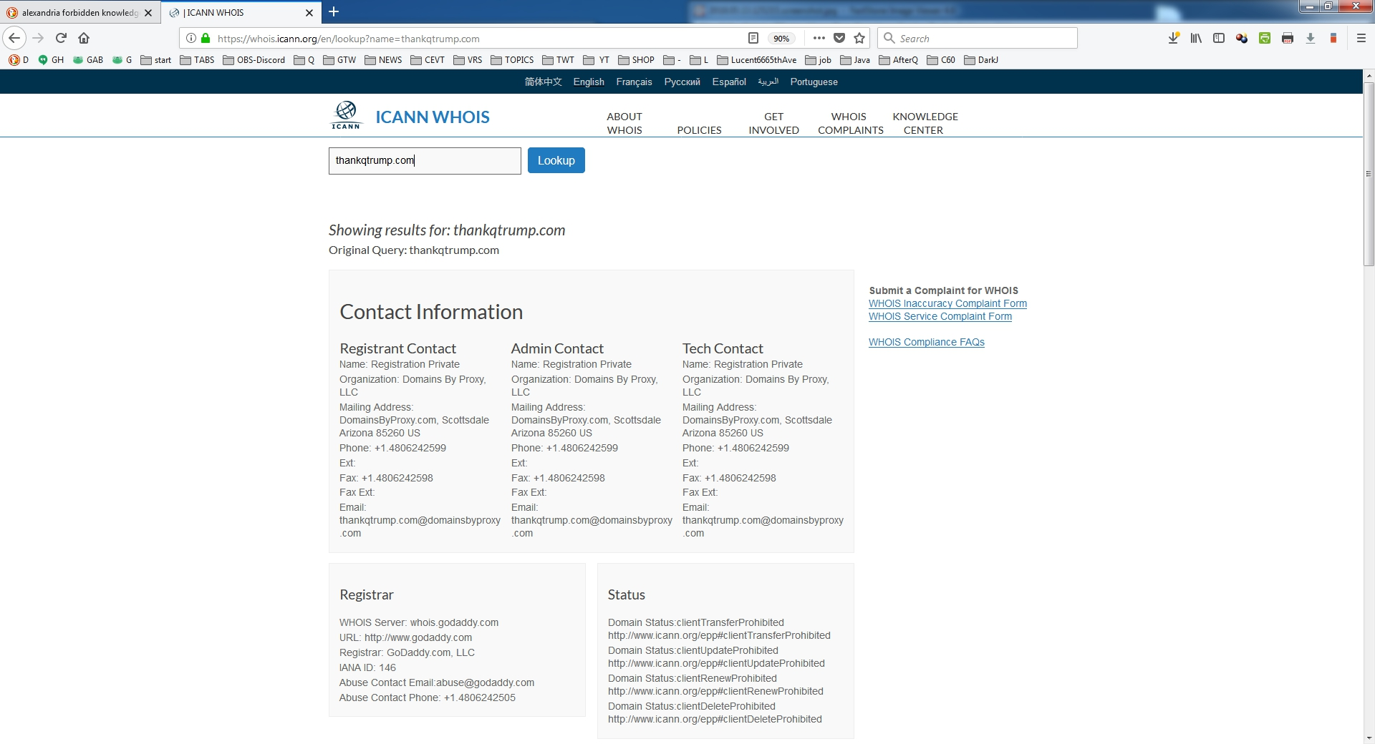Open the start bookmarks folder

pyautogui.click(x=156, y=60)
